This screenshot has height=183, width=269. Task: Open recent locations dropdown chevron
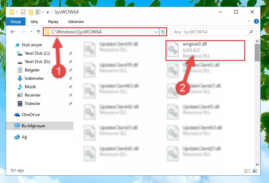pyautogui.click(x=31, y=31)
